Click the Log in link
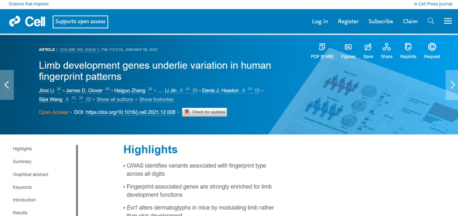 coord(320,21)
